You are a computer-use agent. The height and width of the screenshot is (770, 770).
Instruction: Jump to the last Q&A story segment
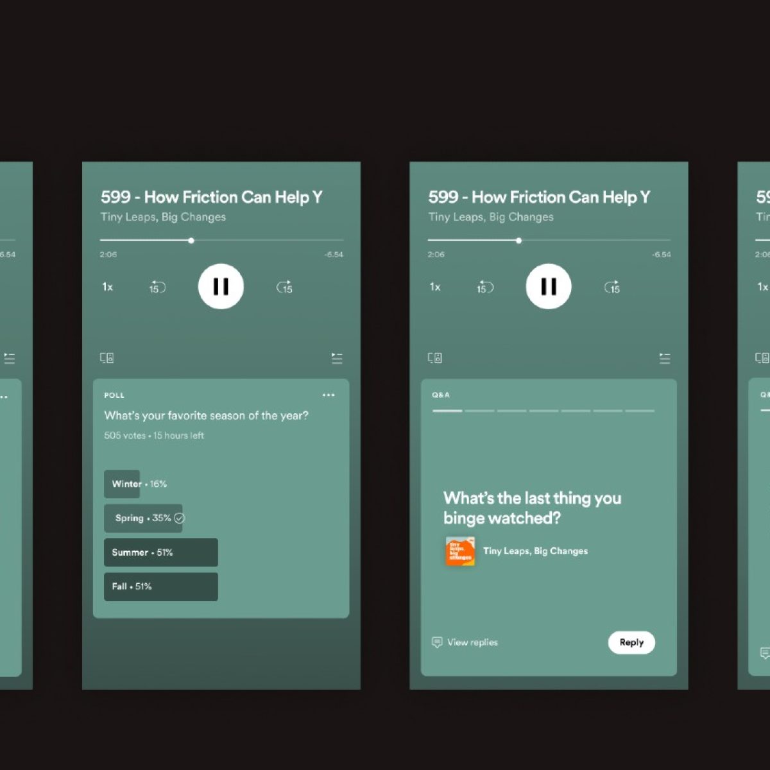[x=640, y=411]
